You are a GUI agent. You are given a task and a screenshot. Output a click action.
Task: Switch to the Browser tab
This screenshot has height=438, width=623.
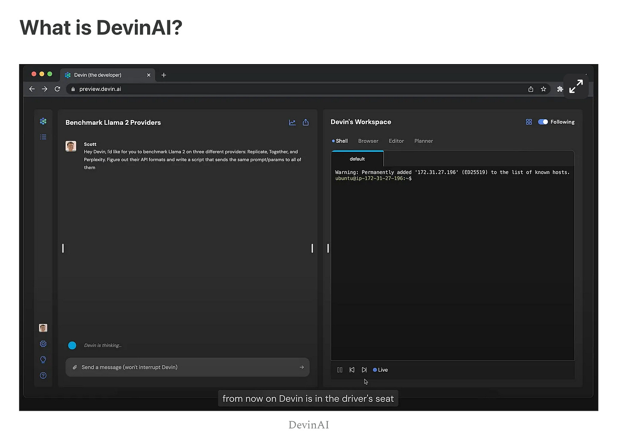coord(368,141)
